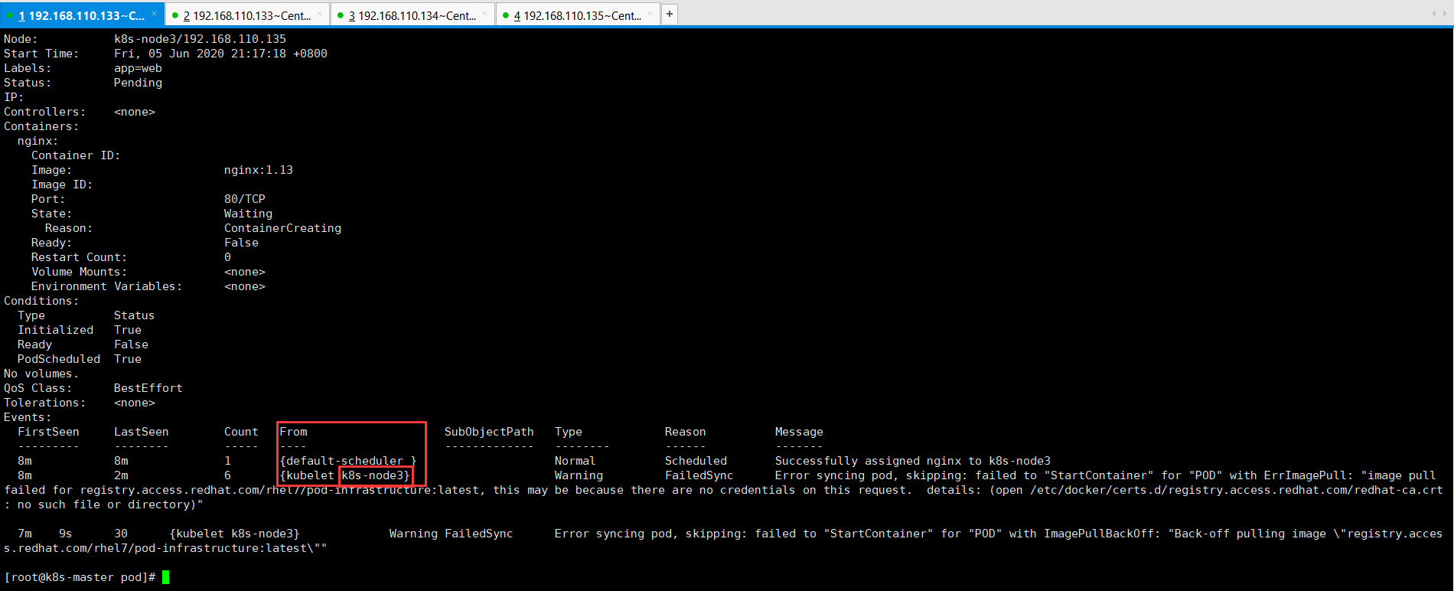Close session tab 1
Viewport: 1454px width, 591px height.
point(154,14)
